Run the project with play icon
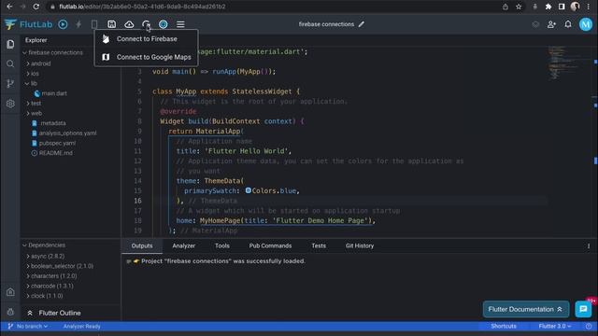 pos(63,24)
